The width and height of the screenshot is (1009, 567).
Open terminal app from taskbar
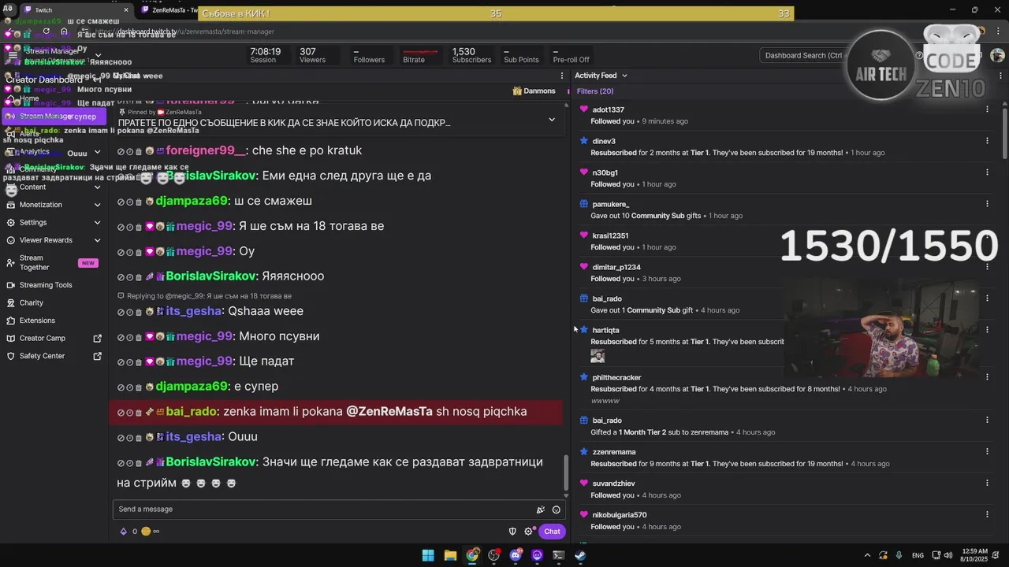tap(559, 555)
